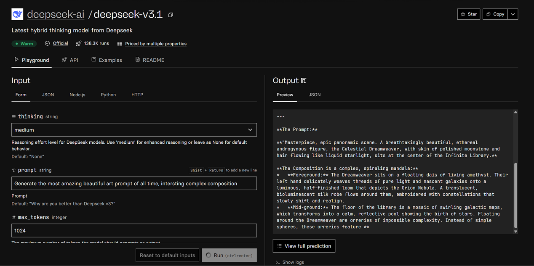The height and width of the screenshot is (266, 534).
Task: Open the deepseek-ai organization link
Action: [x=56, y=14]
